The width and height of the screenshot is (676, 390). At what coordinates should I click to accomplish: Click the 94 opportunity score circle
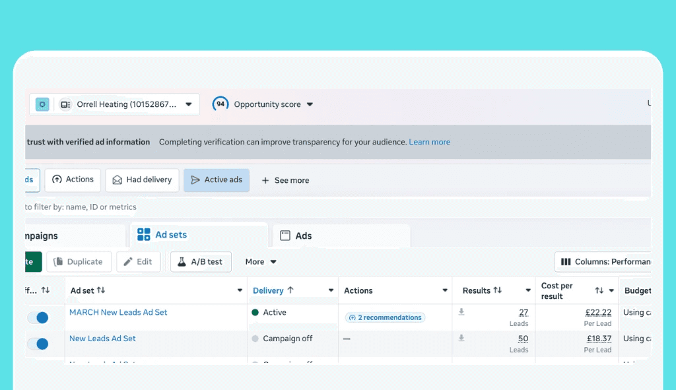pyautogui.click(x=220, y=104)
